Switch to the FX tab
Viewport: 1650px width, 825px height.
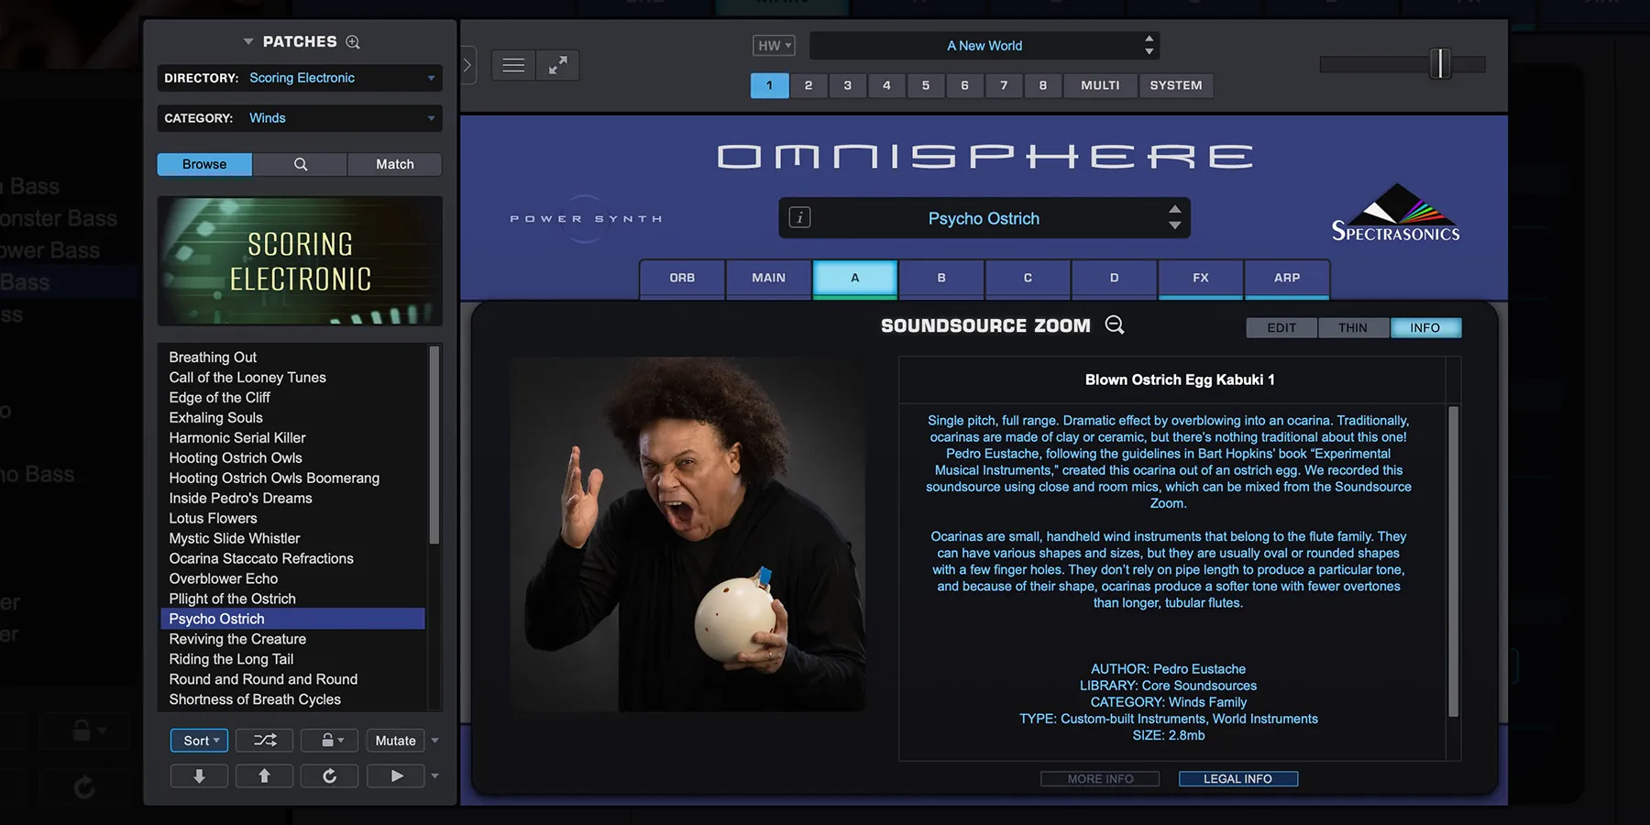[x=1200, y=278]
